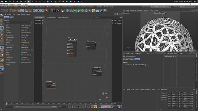This screenshot has height=111, width=198.
Task: Select Geometry Op in asset list
Action: tap(25, 43)
